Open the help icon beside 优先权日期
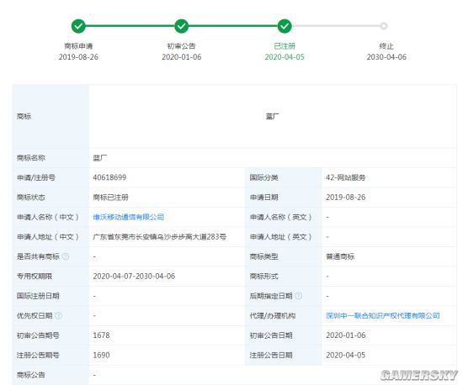Image resolution: width=463 pixels, height=385 pixels. pos(58,315)
